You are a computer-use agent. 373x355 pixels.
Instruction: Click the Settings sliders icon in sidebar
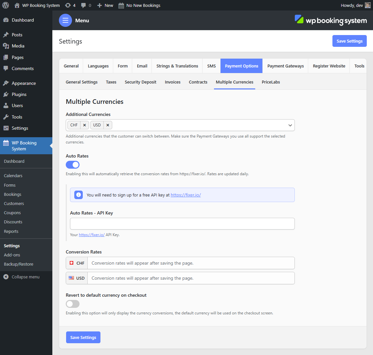[6, 128]
